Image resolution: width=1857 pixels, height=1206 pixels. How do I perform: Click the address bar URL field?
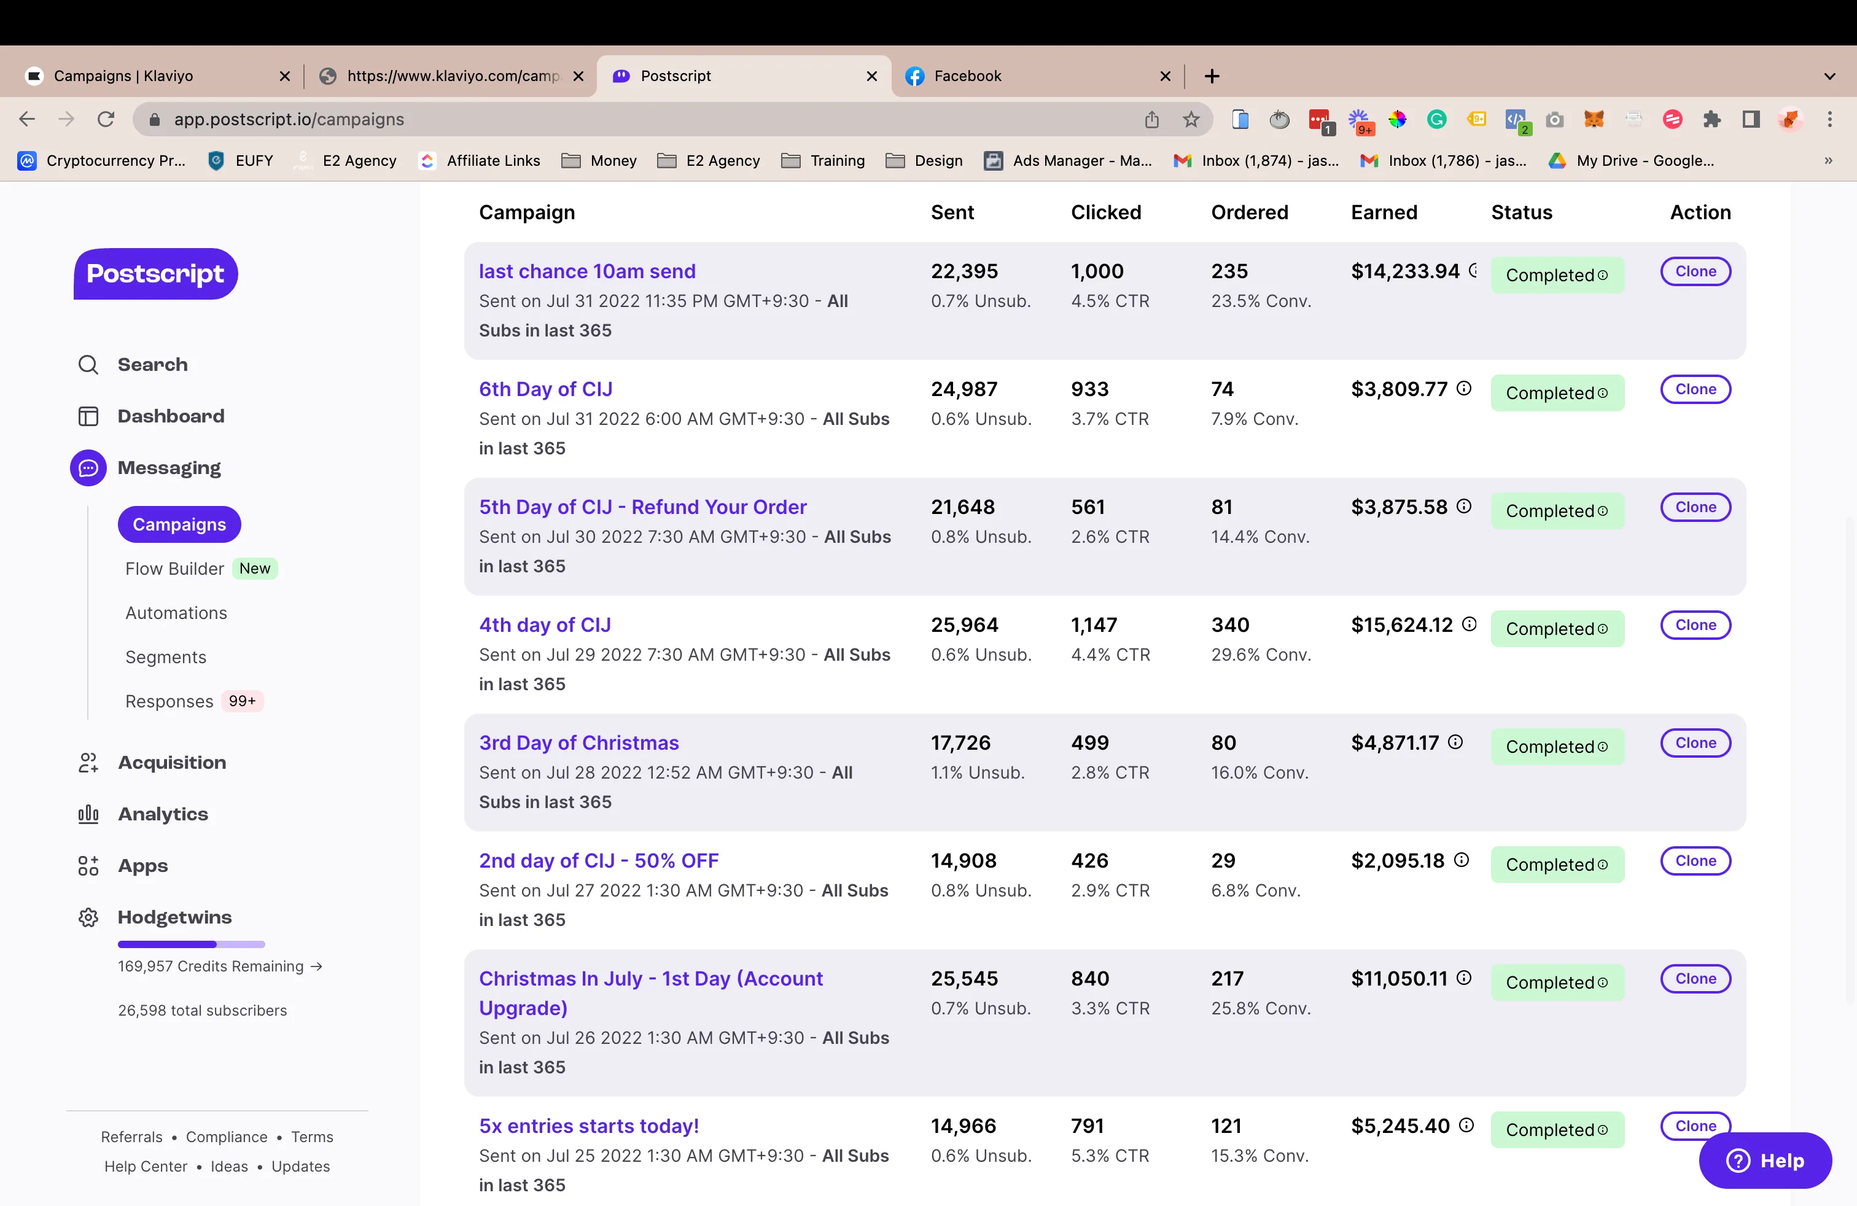[624, 119]
